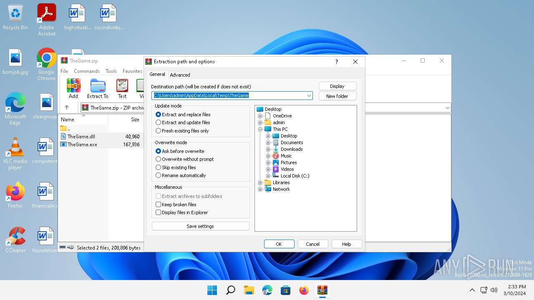This screenshot has width=534, height=300.
Task: Sort archive list by Size column
Action: pyautogui.click(x=125, y=120)
